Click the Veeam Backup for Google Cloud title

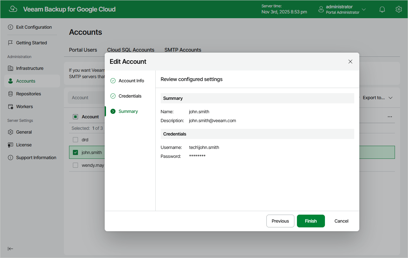[x=69, y=9]
